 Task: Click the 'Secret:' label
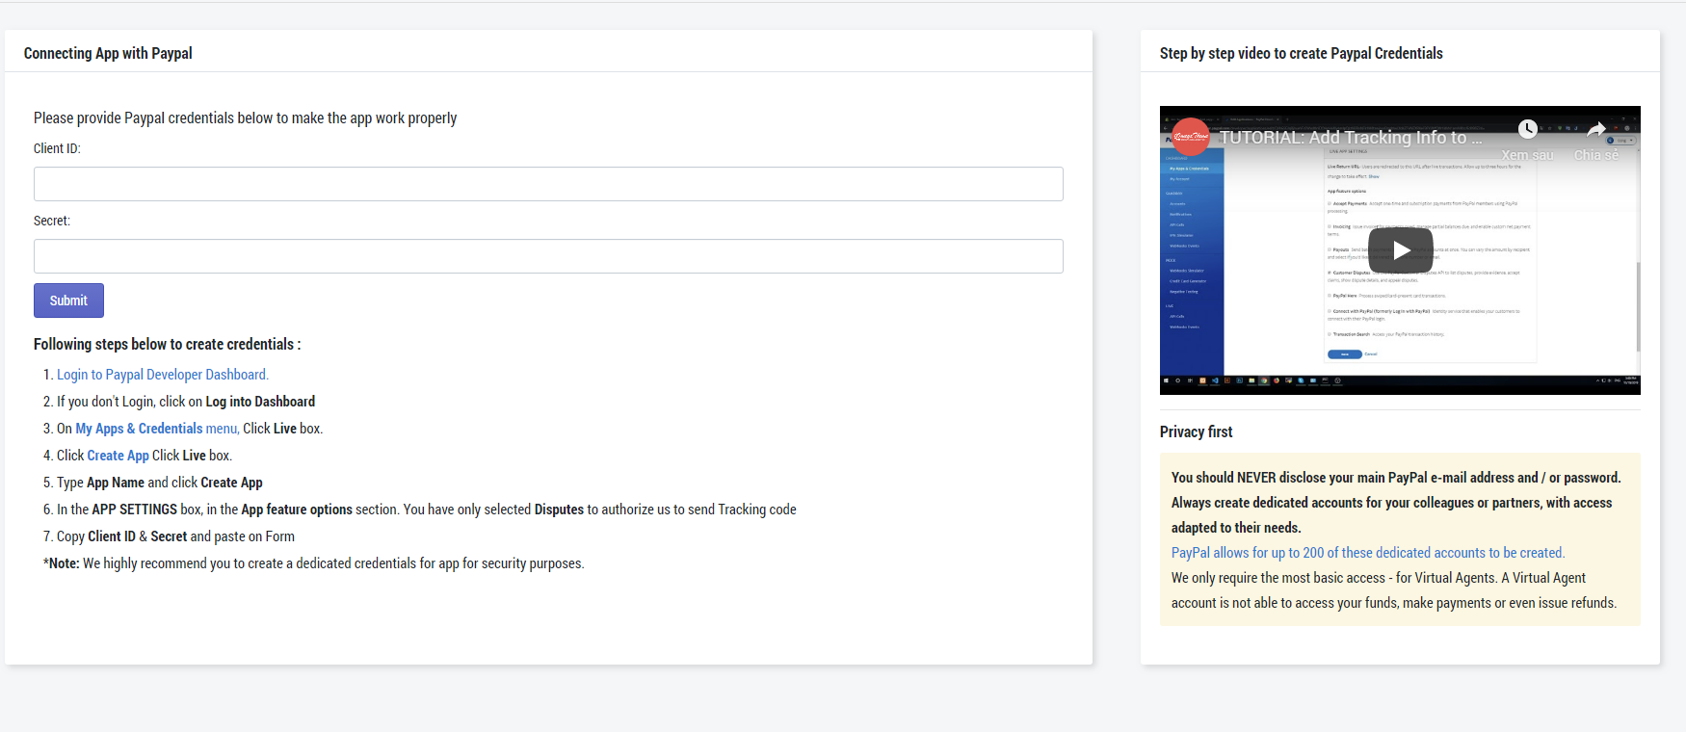52,221
